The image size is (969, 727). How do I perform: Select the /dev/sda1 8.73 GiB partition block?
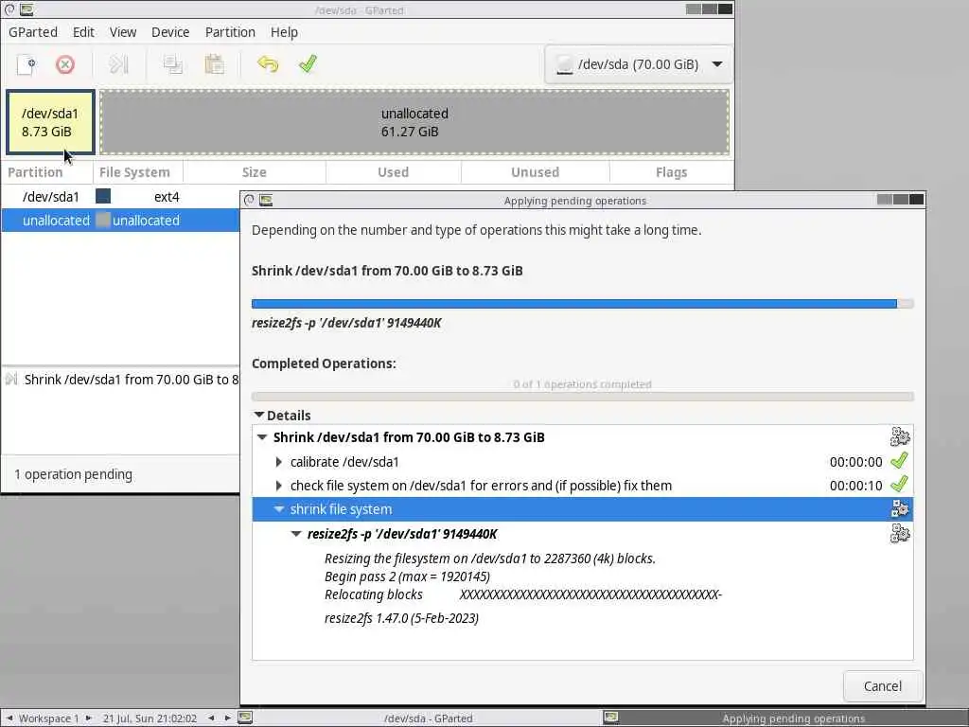[x=50, y=122]
